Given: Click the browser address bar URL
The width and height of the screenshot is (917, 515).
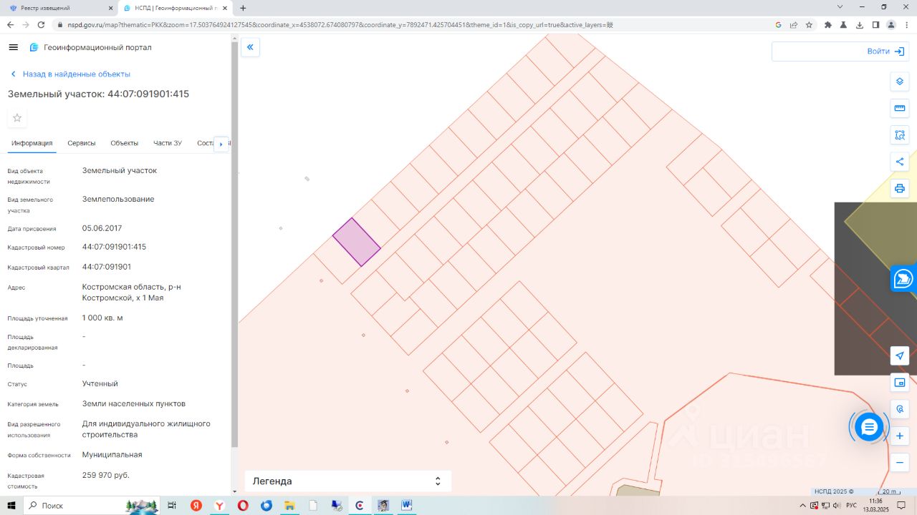Looking at the screenshot, I should click(x=340, y=24).
